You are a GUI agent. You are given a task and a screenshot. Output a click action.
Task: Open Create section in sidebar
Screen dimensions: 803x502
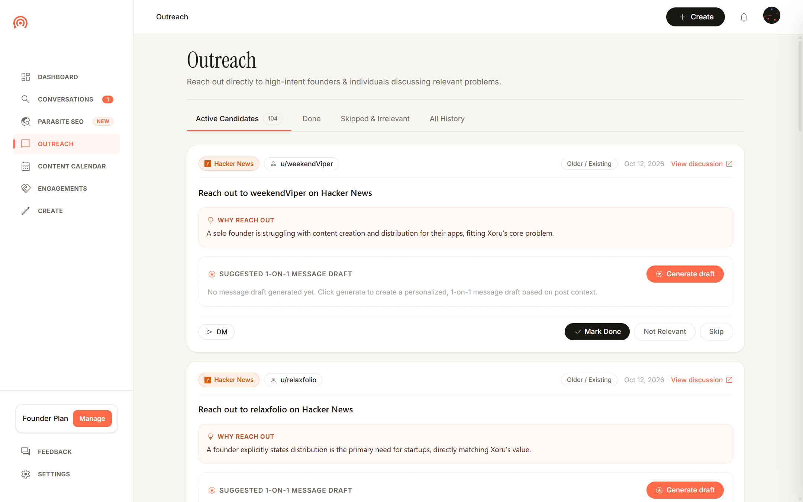(x=50, y=211)
